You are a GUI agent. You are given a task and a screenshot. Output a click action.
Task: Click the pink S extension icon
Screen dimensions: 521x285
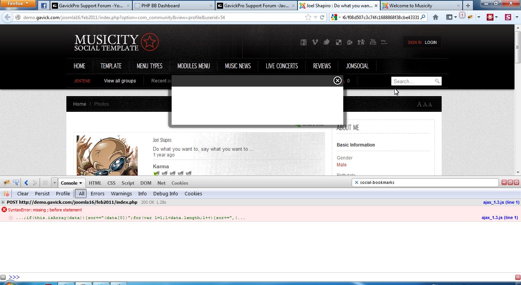[508, 17]
